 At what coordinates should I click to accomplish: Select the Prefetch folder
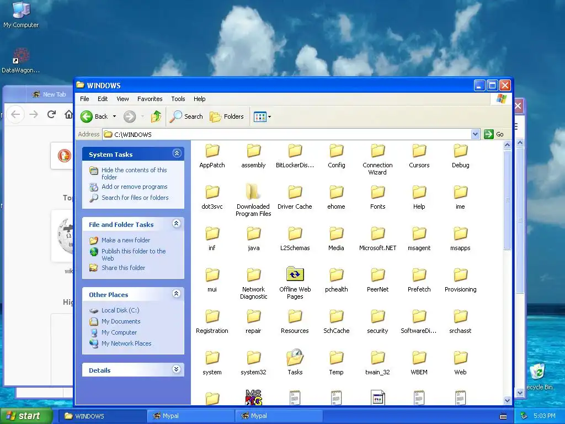coord(419,280)
